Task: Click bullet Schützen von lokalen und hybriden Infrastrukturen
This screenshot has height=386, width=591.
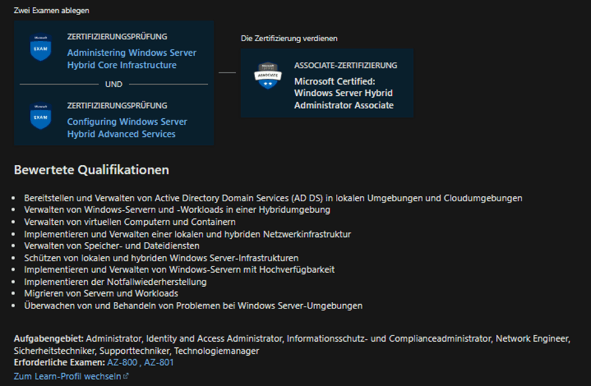Action: pos(161,258)
